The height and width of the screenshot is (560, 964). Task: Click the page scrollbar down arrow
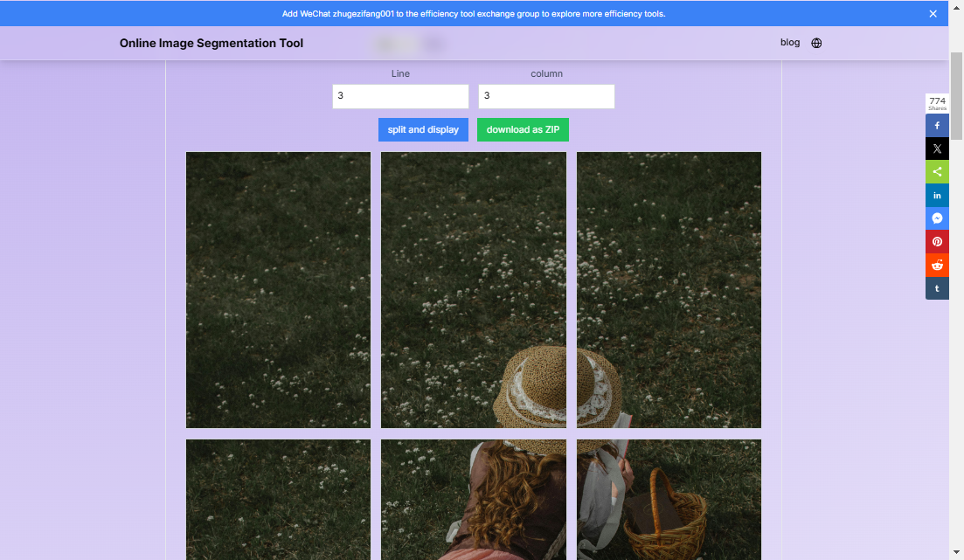click(956, 553)
